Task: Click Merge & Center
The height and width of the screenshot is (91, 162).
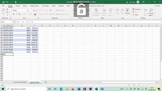Action: 63,14
